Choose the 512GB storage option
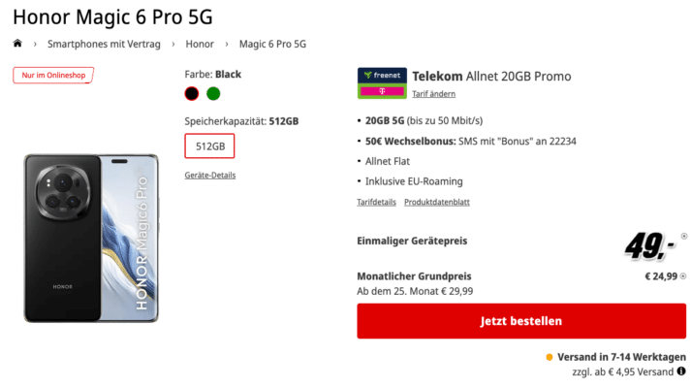The height and width of the screenshot is (388, 692). 209,145
